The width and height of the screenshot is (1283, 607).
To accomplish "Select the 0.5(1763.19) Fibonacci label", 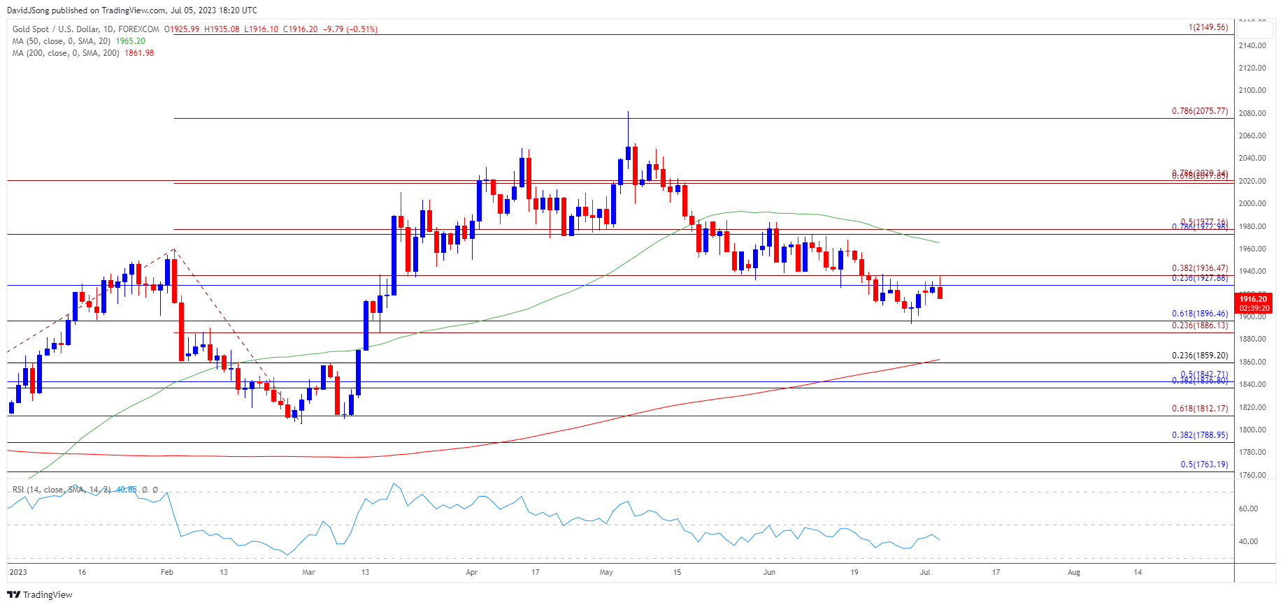I will pyautogui.click(x=1204, y=465).
